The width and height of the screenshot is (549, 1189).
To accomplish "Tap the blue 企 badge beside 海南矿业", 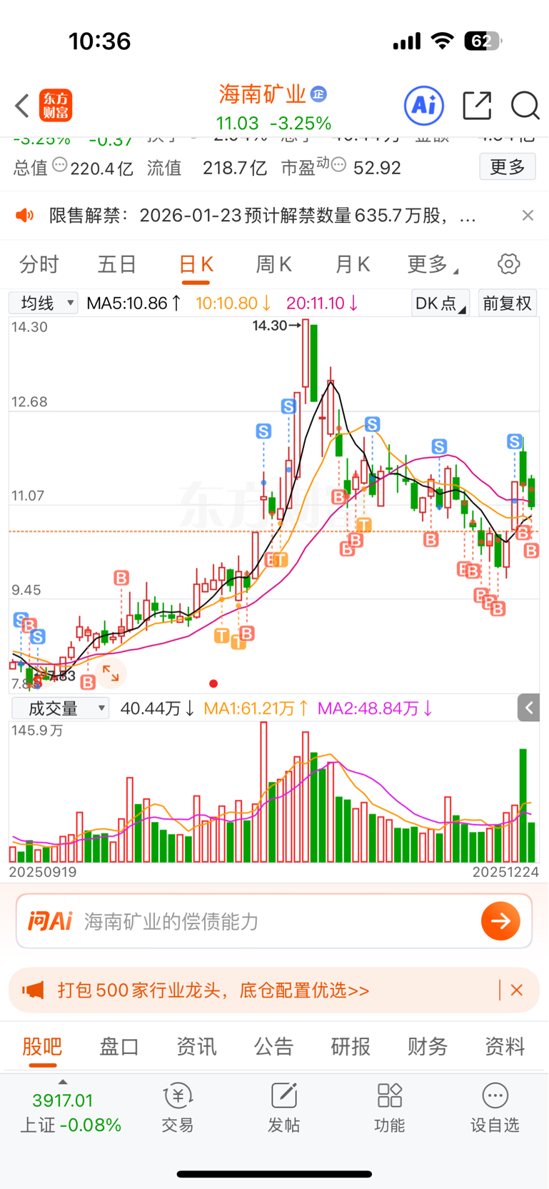I will [x=319, y=94].
